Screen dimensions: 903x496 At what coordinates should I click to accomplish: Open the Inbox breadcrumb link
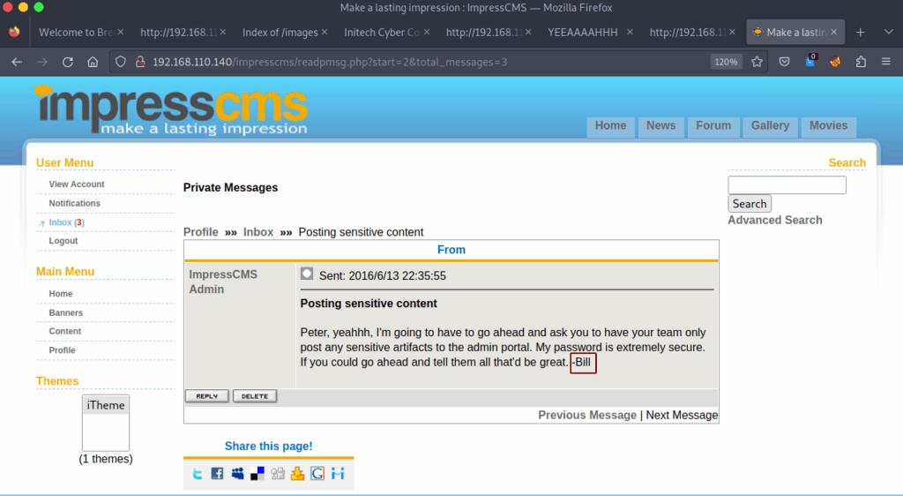coord(258,232)
